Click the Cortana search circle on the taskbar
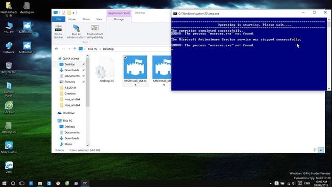The image size is (332, 187). (x=13, y=183)
